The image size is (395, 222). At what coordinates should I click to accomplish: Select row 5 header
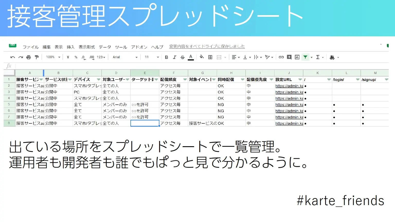pos(9,105)
